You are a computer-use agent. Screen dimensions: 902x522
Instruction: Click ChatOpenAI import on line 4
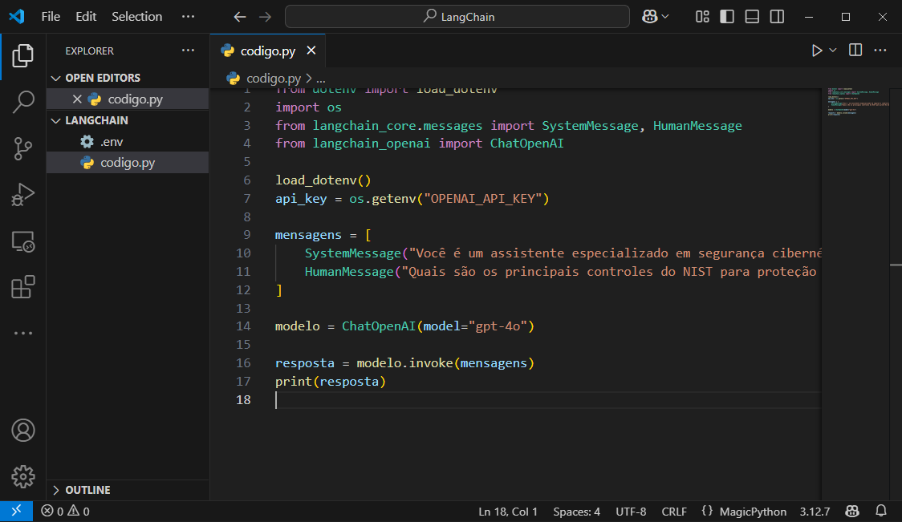coord(526,144)
